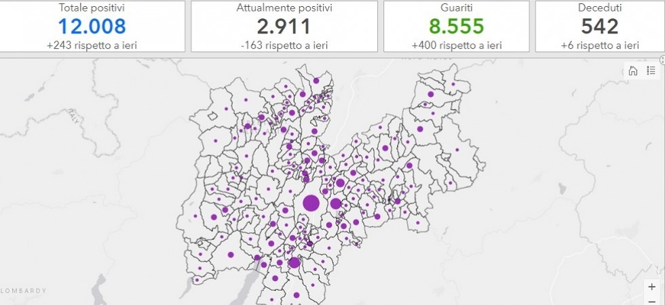Click the +400 rispetto a ieri text
665x305 pixels.
click(x=456, y=45)
